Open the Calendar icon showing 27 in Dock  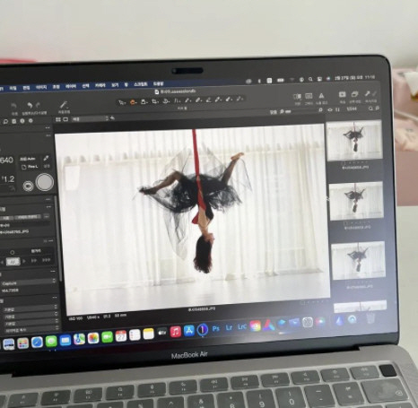tap(121, 336)
